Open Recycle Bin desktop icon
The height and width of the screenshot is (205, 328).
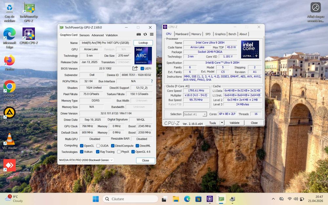coord(10,12)
